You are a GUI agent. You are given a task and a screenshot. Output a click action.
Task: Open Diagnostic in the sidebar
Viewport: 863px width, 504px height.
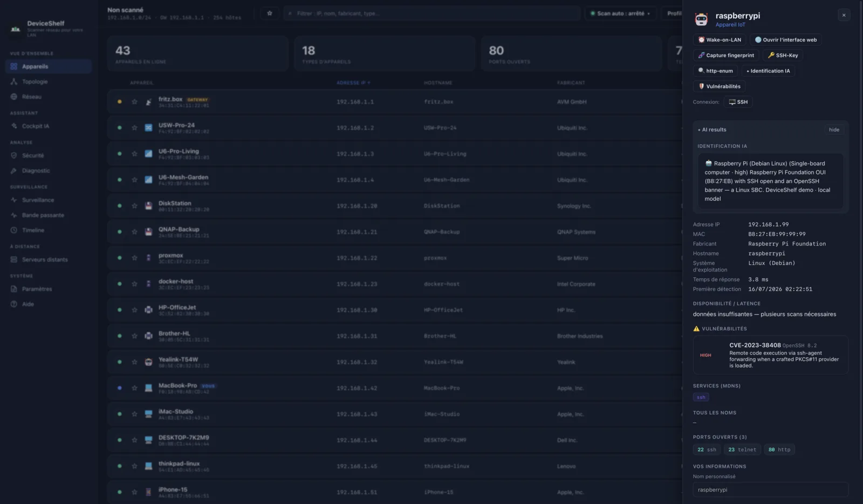point(49,171)
